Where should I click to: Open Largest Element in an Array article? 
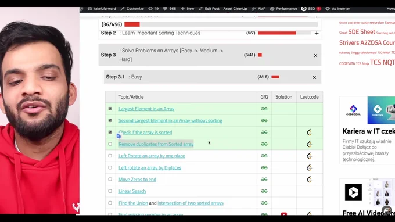click(146, 109)
